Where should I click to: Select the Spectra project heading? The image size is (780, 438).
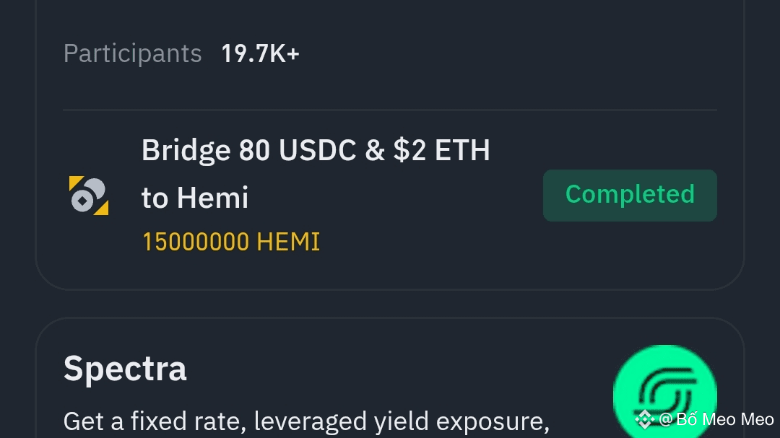(125, 369)
